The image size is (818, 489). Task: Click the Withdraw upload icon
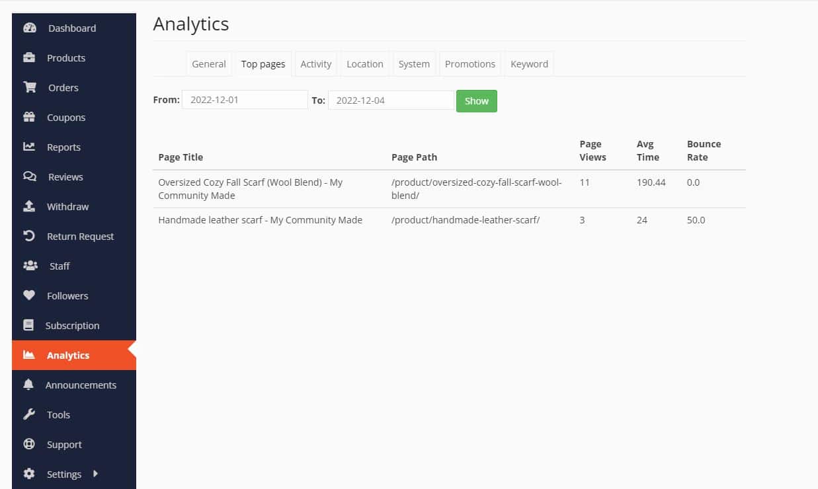29,206
